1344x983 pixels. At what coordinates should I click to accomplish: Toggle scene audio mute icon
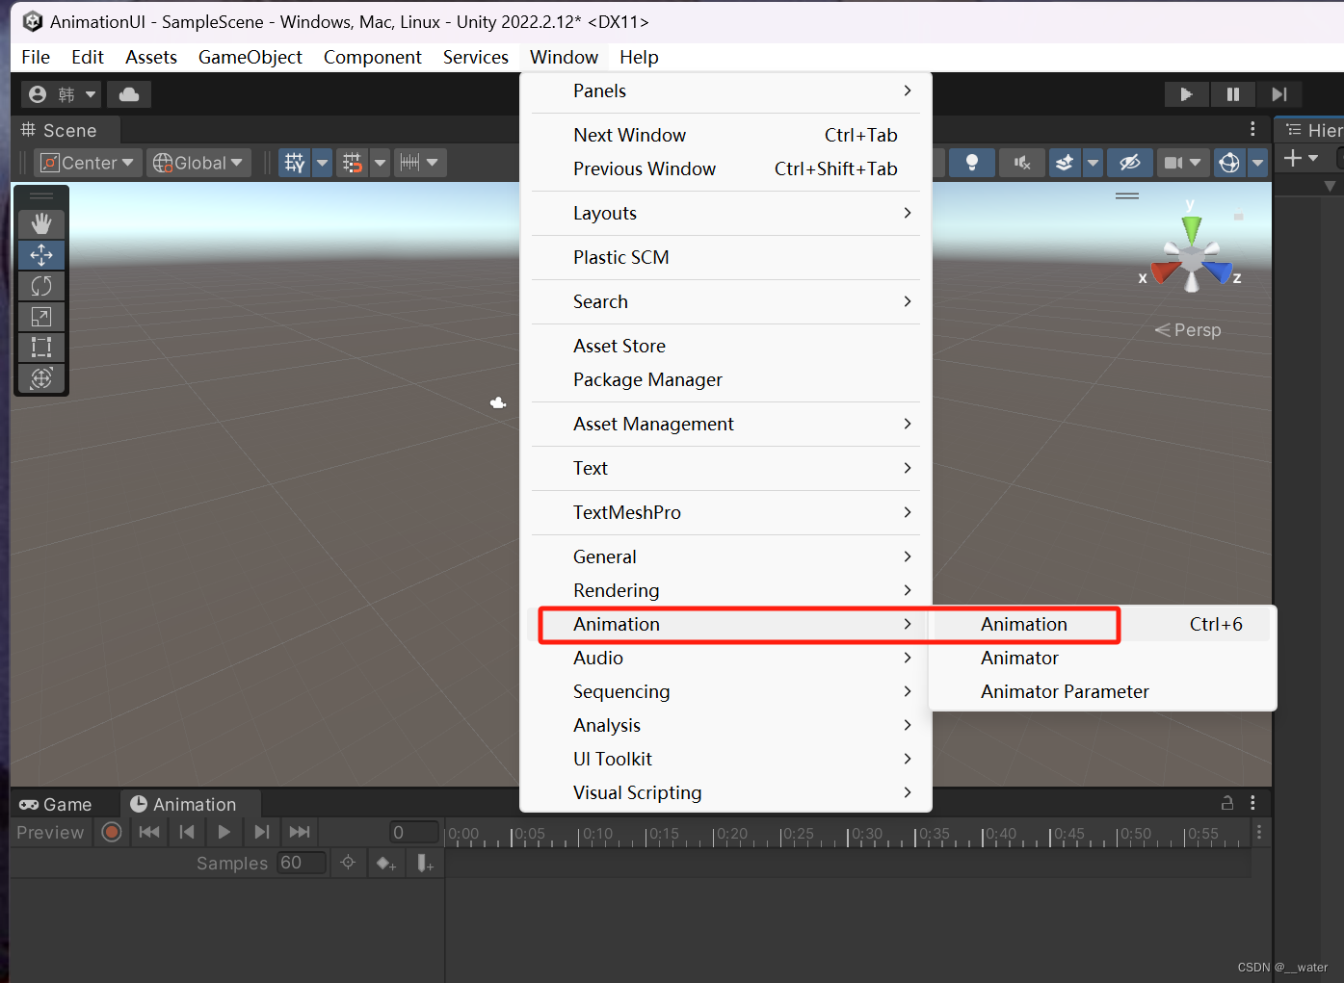click(x=1022, y=163)
